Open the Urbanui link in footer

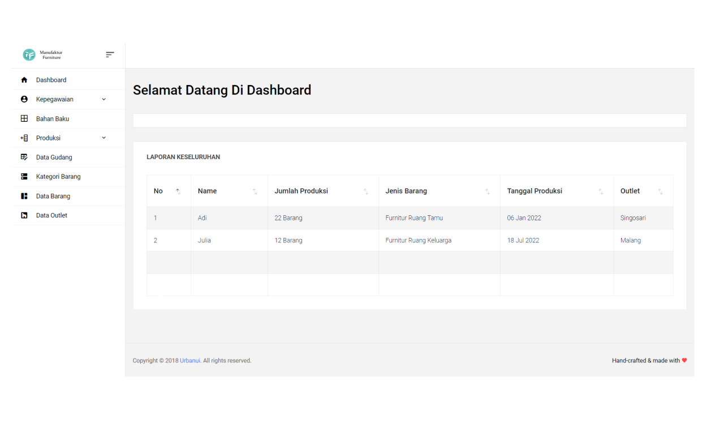click(x=190, y=361)
